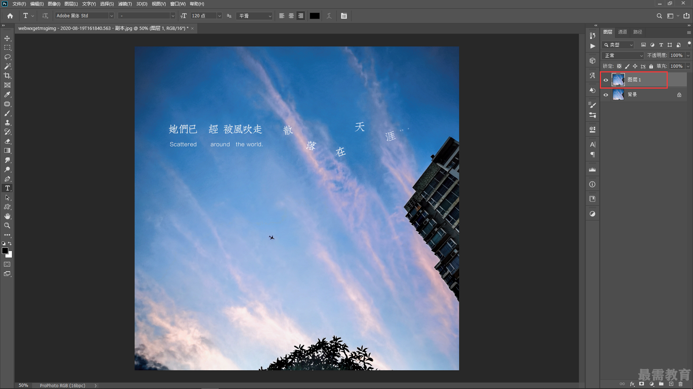The height and width of the screenshot is (389, 693).
Task: Delete the selected layer with trash icon
Action: [x=680, y=384]
